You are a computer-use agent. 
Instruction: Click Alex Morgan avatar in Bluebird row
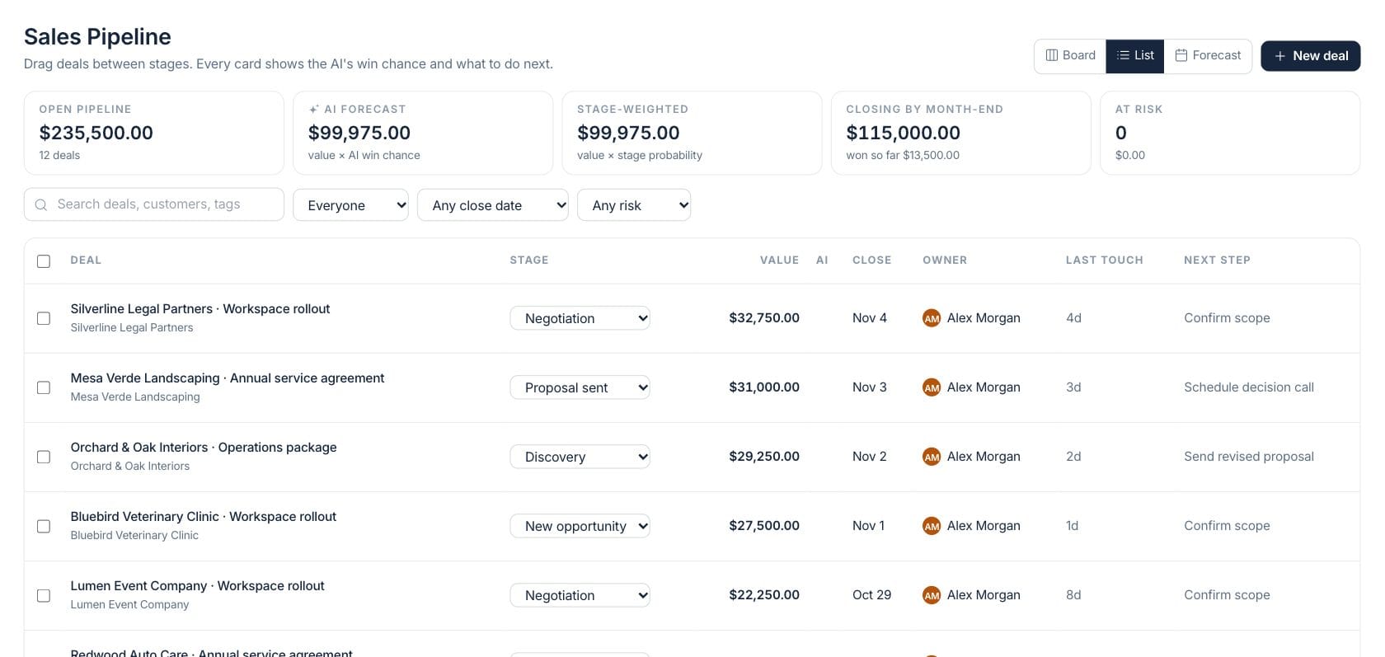(x=932, y=526)
